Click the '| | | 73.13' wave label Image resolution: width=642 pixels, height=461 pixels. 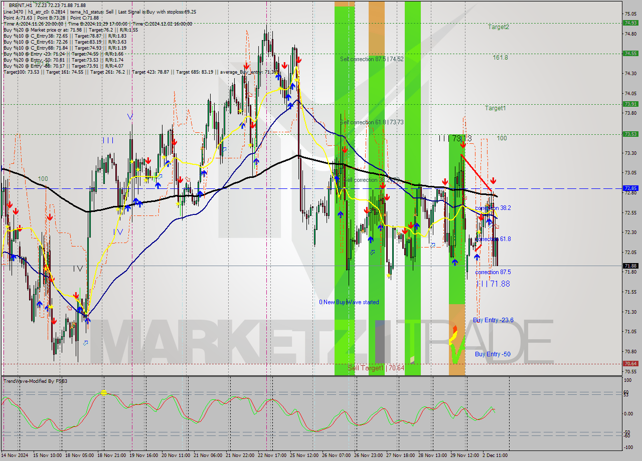click(x=455, y=138)
